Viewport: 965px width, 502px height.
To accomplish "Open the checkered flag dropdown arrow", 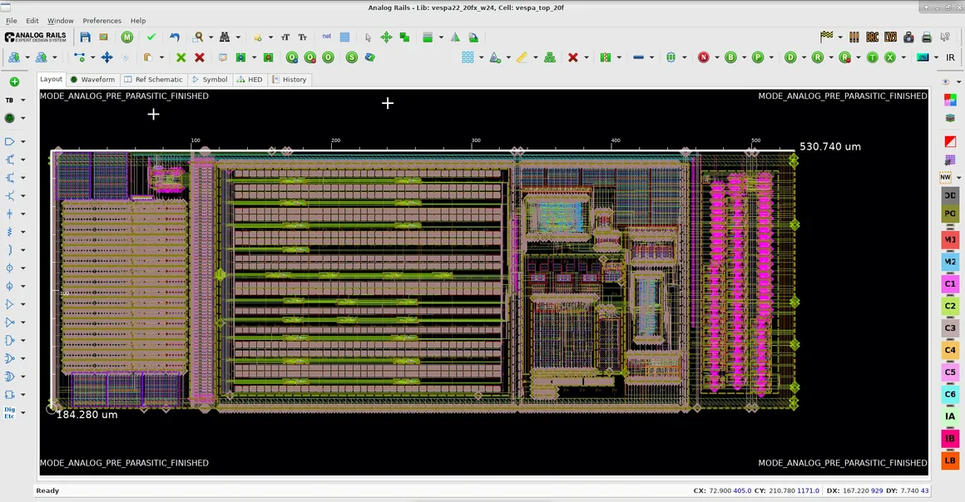I will tap(840, 37).
